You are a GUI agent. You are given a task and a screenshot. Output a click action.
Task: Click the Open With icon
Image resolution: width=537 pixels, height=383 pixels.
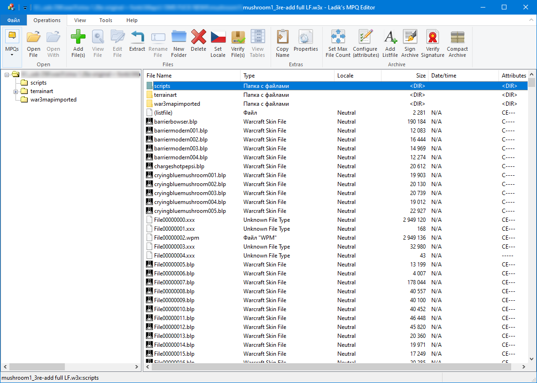[53, 37]
